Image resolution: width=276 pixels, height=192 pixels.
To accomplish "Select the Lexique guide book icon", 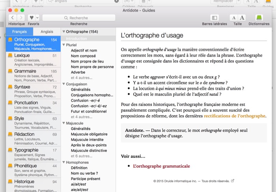I will (x=10, y=56).
